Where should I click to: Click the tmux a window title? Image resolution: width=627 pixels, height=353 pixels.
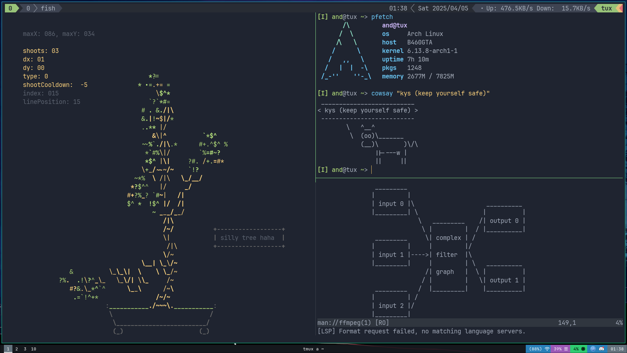(x=313, y=349)
